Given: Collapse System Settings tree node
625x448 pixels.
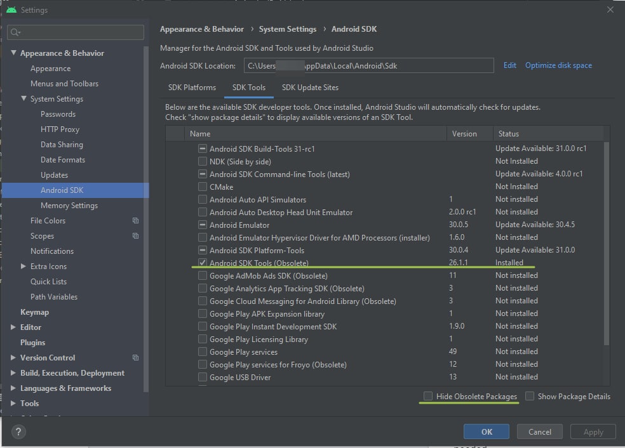Looking at the screenshot, I should (24, 98).
